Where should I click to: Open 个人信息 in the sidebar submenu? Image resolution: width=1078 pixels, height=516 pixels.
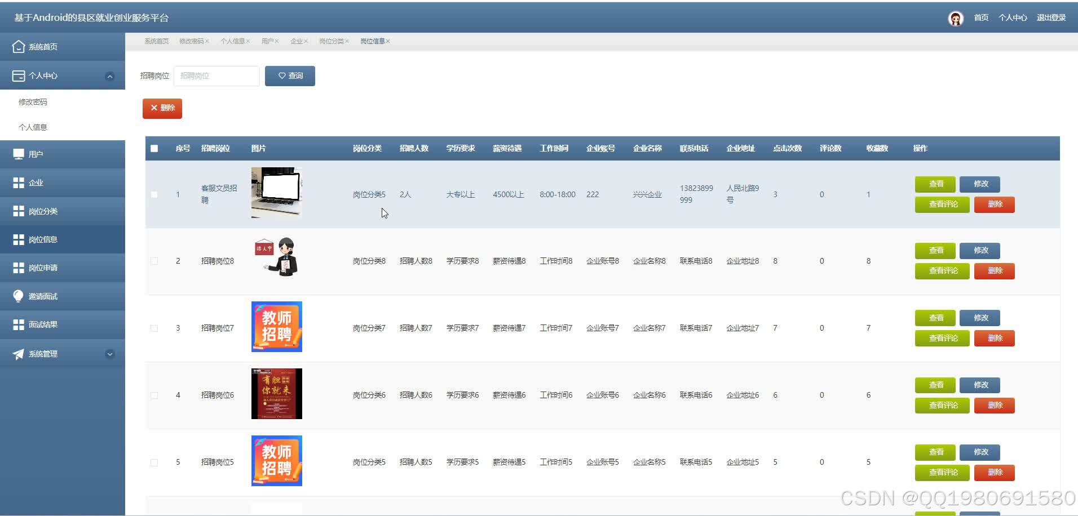pyautogui.click(x=33, y=127)
